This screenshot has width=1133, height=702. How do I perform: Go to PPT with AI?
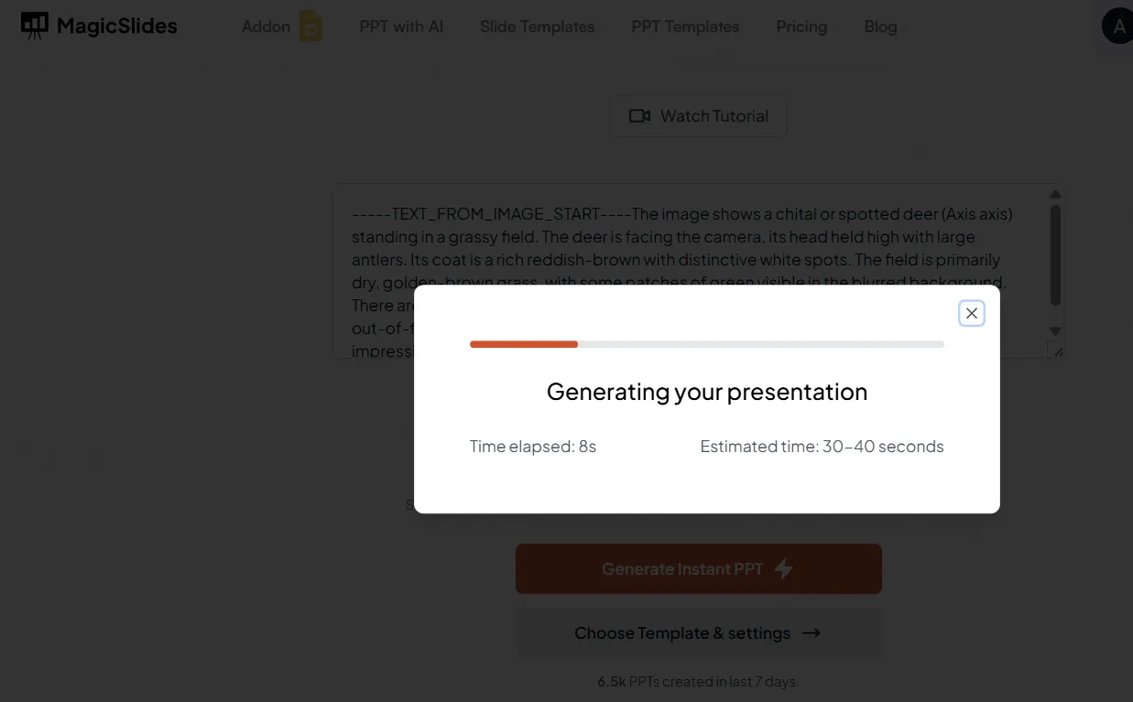pyautogui.click(x=401, y=27)
